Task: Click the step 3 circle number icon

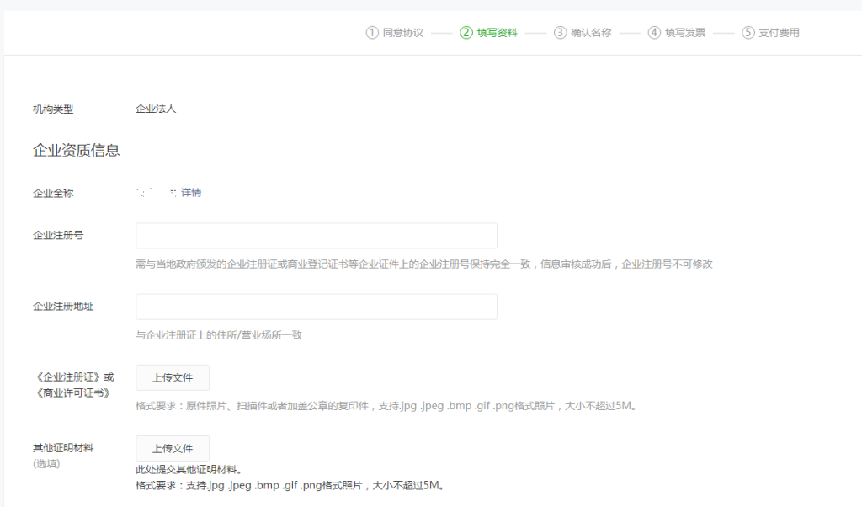Action: [561, 33]
